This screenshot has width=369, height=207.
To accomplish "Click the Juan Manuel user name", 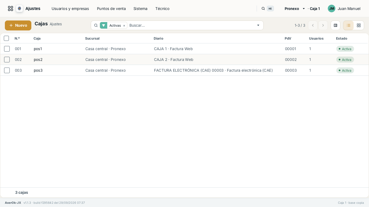I will tap(349, 9).
